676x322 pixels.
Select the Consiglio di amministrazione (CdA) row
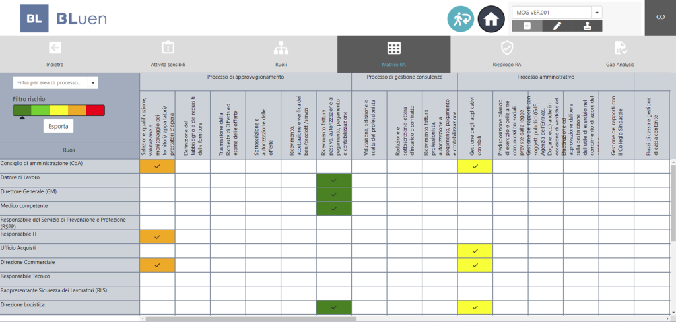coord(69,166)
